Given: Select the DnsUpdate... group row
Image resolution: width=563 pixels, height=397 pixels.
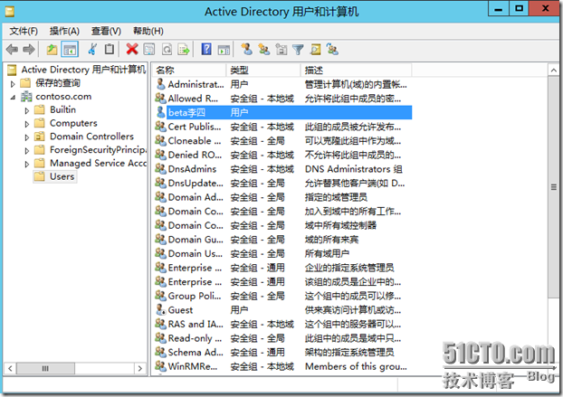Looking at the screenshot, I should 283,183.
